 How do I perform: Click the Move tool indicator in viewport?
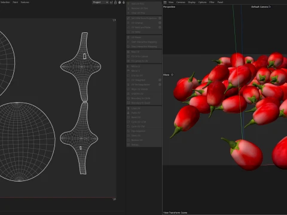click(x=169, y=75)
